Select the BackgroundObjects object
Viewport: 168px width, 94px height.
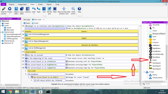point(159,34)
